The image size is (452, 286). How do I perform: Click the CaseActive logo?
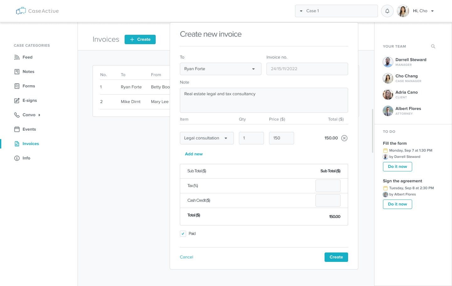pyautogui.click(x=37, y=11)
